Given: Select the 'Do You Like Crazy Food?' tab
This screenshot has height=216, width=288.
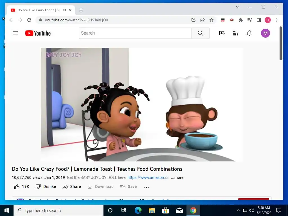Looking at the screenshot, I should click(x=41, y=10).
